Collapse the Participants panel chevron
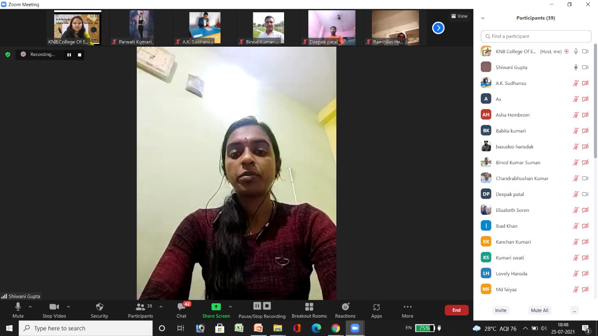Image resolution: width=598 pixels, height=336 pixels. pos(483,18)
